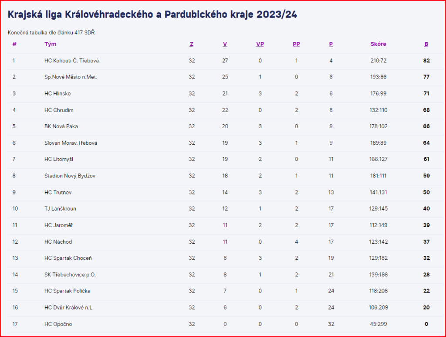Click HC Jaroměř's wins value 11

click(225, 225)
